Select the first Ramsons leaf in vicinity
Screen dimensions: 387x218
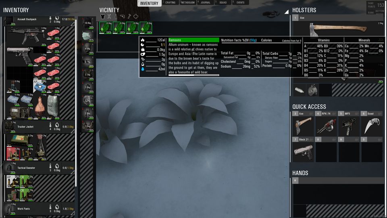[x=105, y=28]
